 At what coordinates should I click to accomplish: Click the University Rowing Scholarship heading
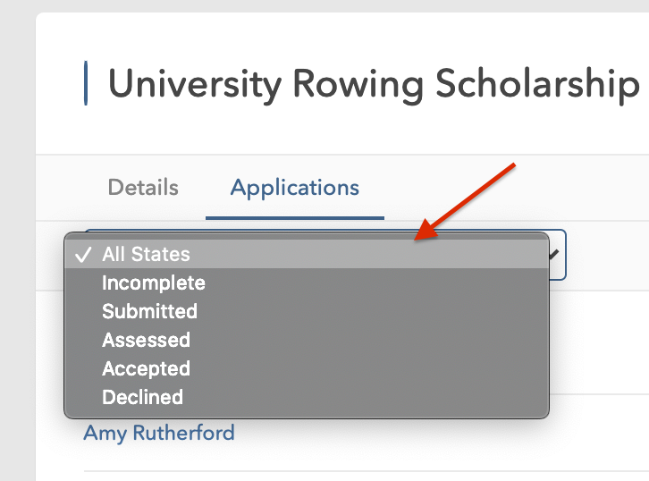coord(374,84)
